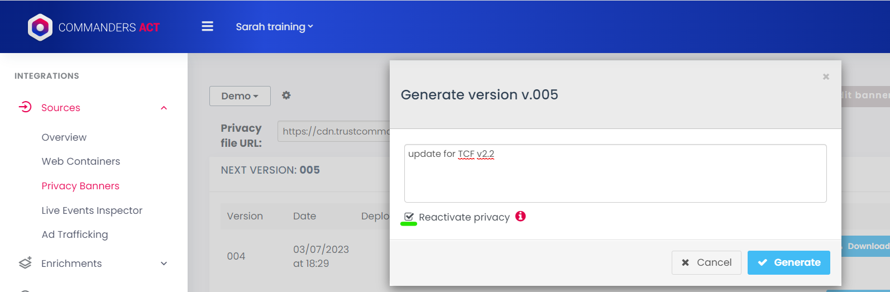Click the Reactivate privacy info icon
890x292 pixels.
pyautogui.click(x=520, y=216)
